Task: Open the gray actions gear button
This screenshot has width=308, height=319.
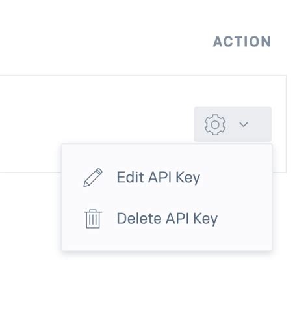Action: point(233,124)
